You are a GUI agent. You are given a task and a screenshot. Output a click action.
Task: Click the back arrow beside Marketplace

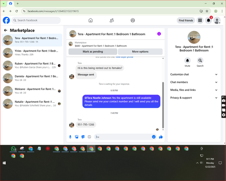pyautogui.click(x=5, y=30)
